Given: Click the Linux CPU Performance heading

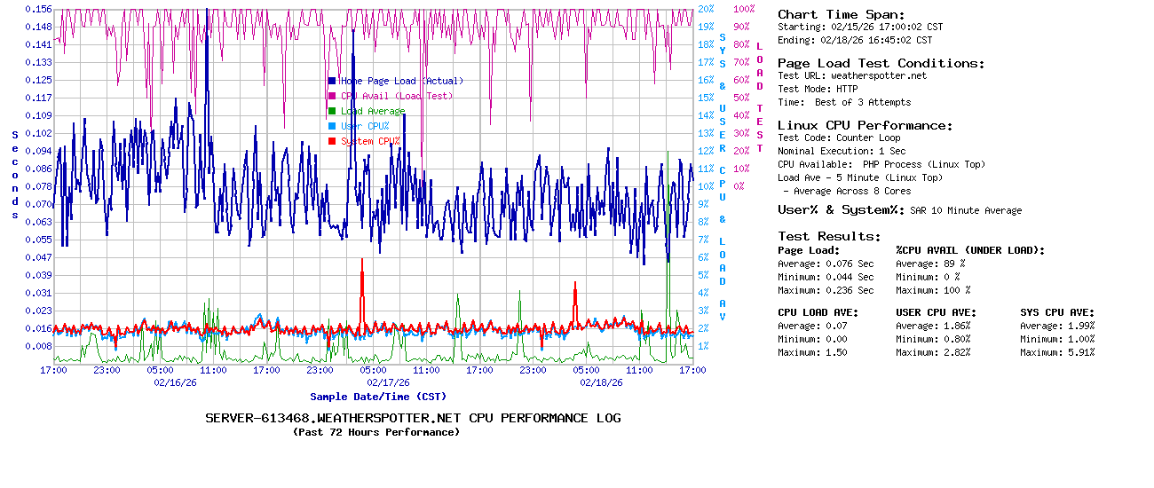Looking at the screenshot, I should click(x=865, y=125).
